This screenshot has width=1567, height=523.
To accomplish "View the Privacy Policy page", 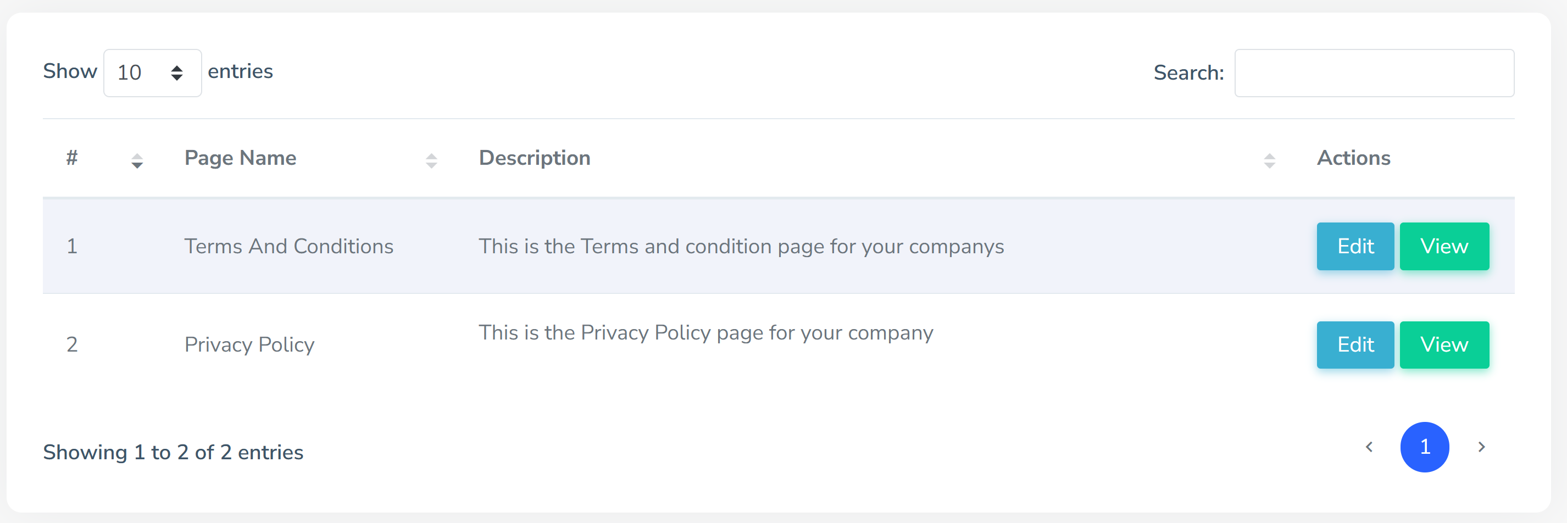I will [x=1443, y=345].
